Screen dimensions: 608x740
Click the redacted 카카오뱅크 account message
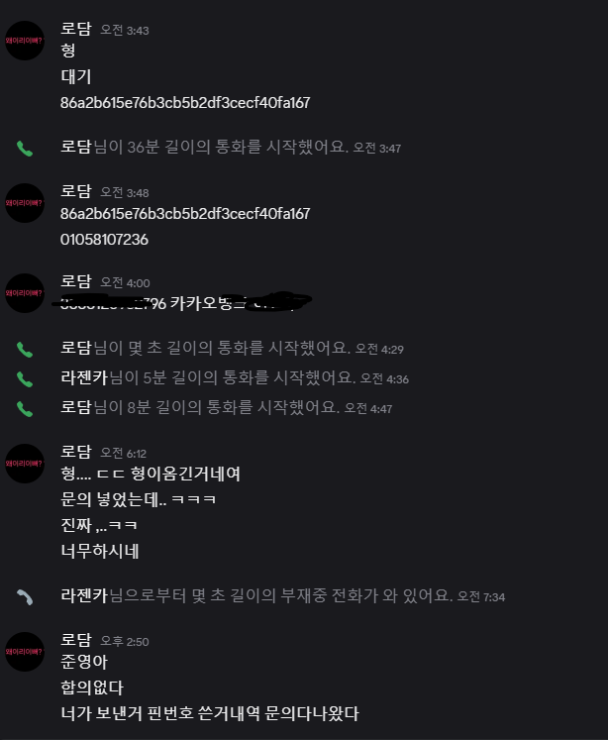[x=181, y=302]
